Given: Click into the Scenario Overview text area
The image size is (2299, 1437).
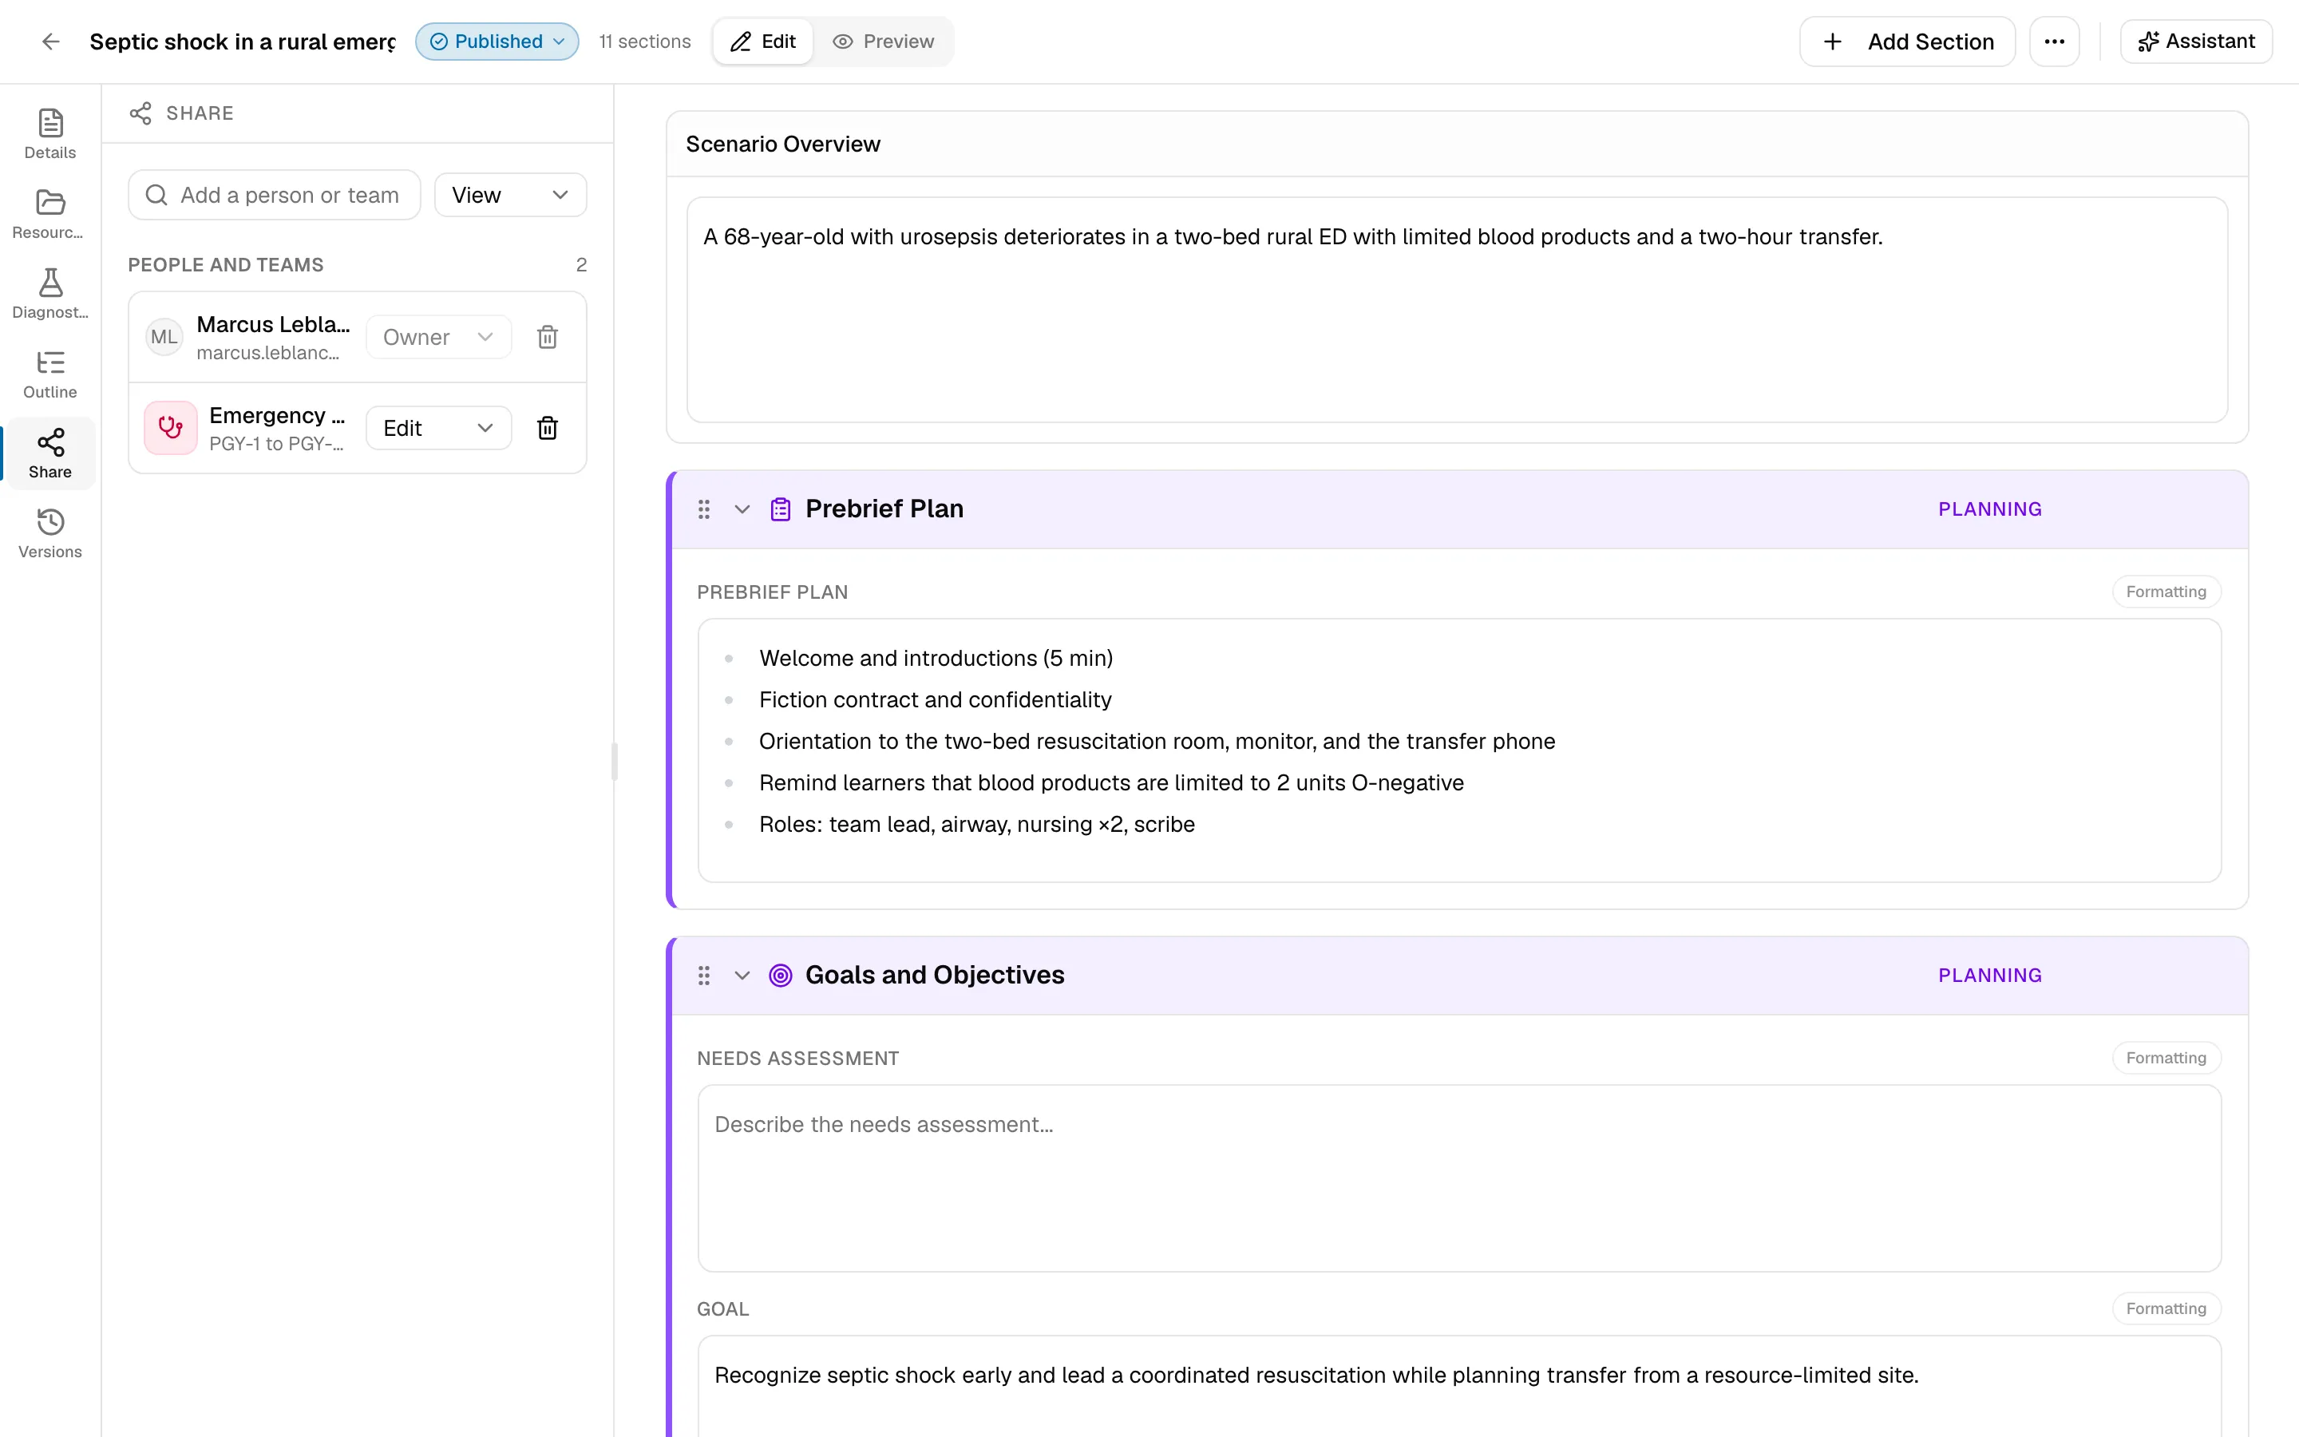Looking at the screenshot, I should pyautogui.click(x=1456, y=309).
